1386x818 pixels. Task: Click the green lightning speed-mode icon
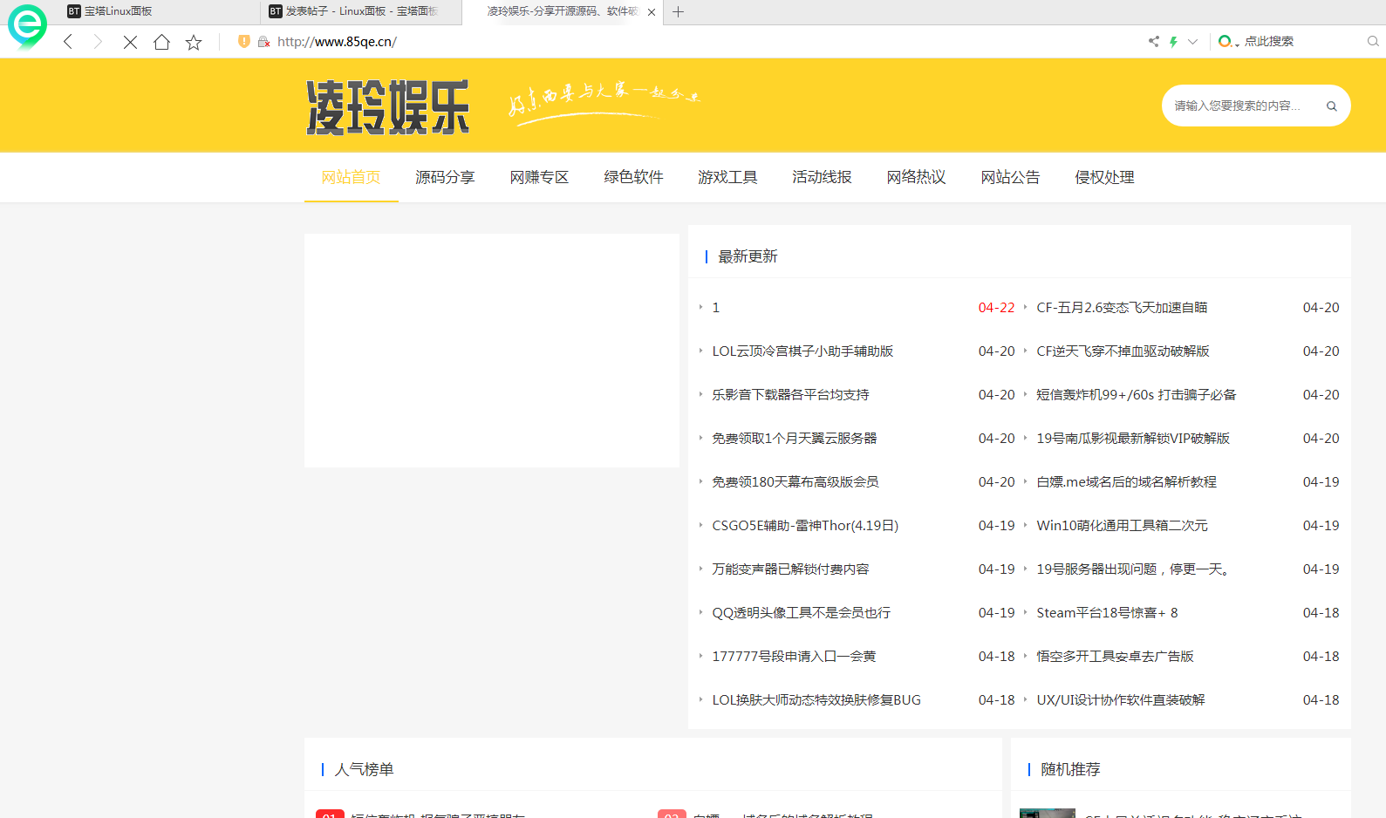pyautogui.click(x=1173, y=41)
